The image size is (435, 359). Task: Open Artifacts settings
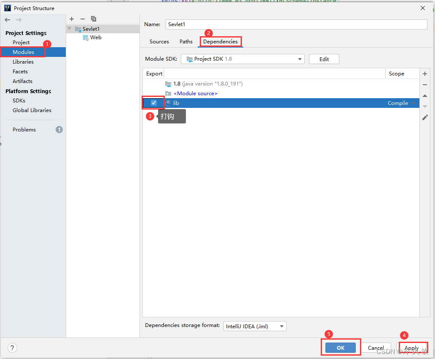tap(22, 81)
